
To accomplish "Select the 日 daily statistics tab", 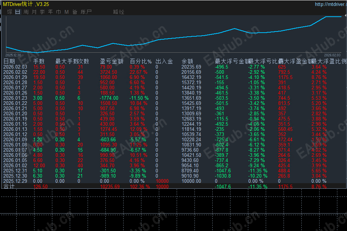I will point(18,12).
